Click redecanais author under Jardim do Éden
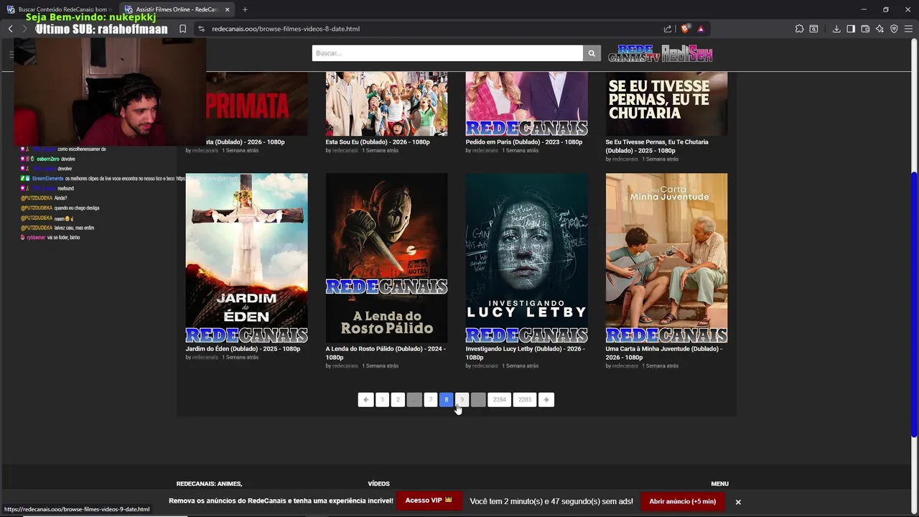 pyautogui.click(x=205, y=358)
